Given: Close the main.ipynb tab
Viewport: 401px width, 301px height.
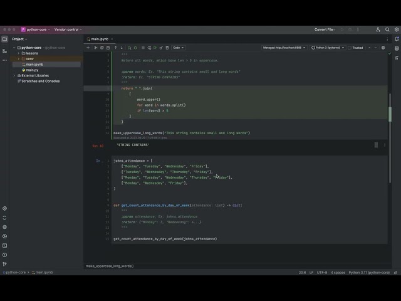Looking at the screenshot, I should click(112, 39).
